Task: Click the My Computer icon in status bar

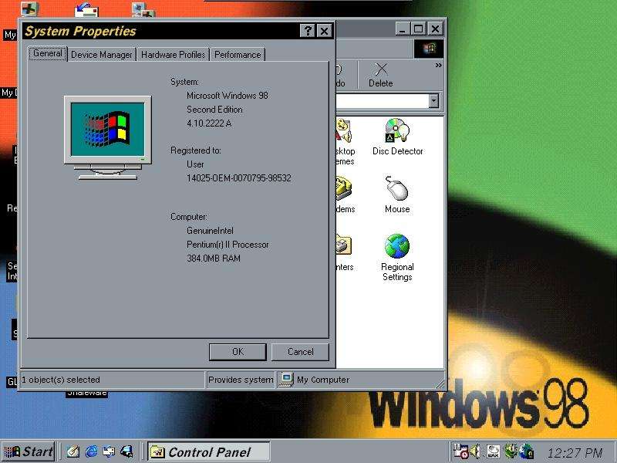Action: tap(286, 380)
